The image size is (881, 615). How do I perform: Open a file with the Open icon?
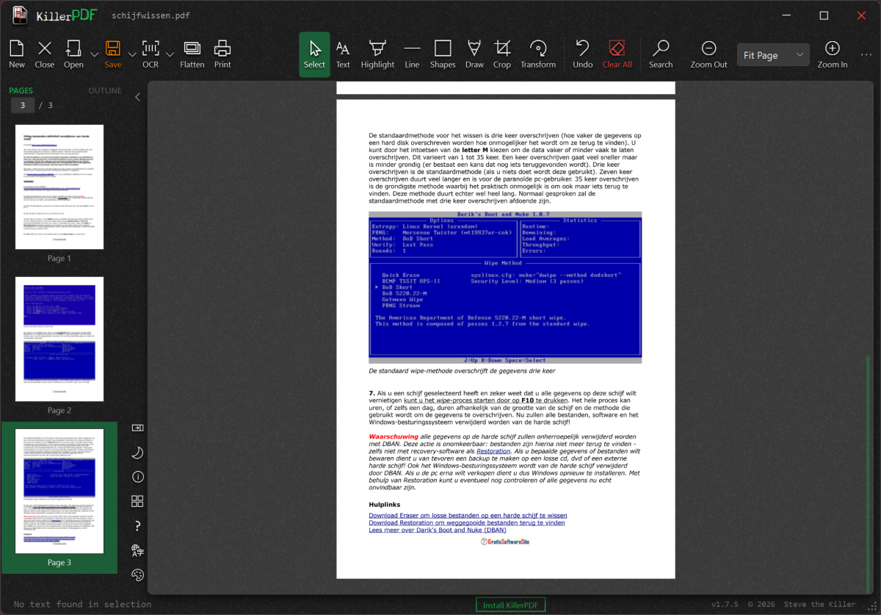click(73, 55)
